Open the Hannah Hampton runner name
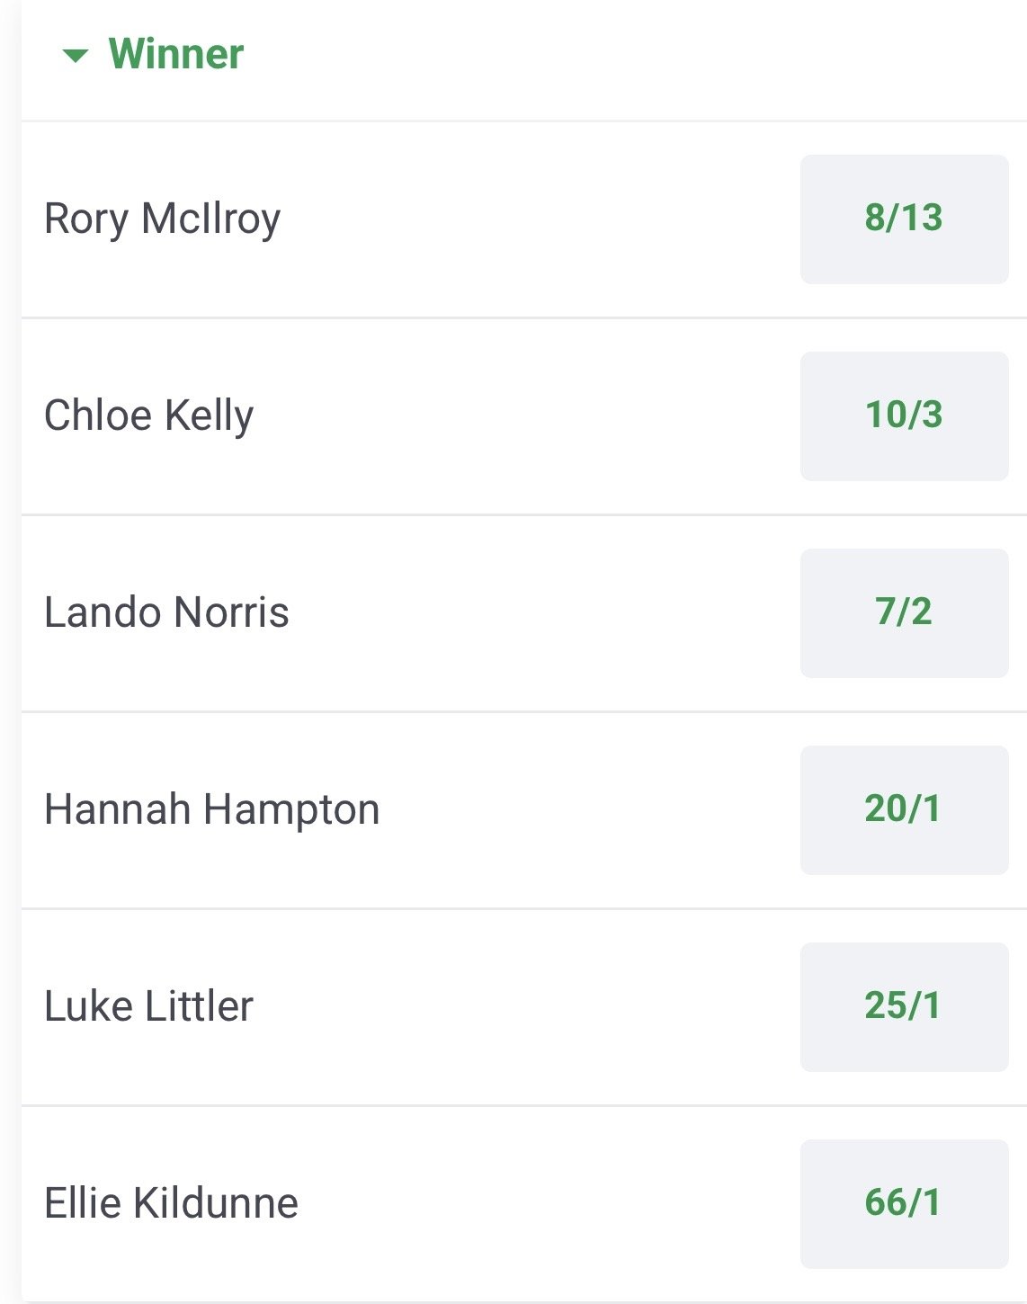The width and height of the screenshot is (1027, 1304). tap(212, 810)
